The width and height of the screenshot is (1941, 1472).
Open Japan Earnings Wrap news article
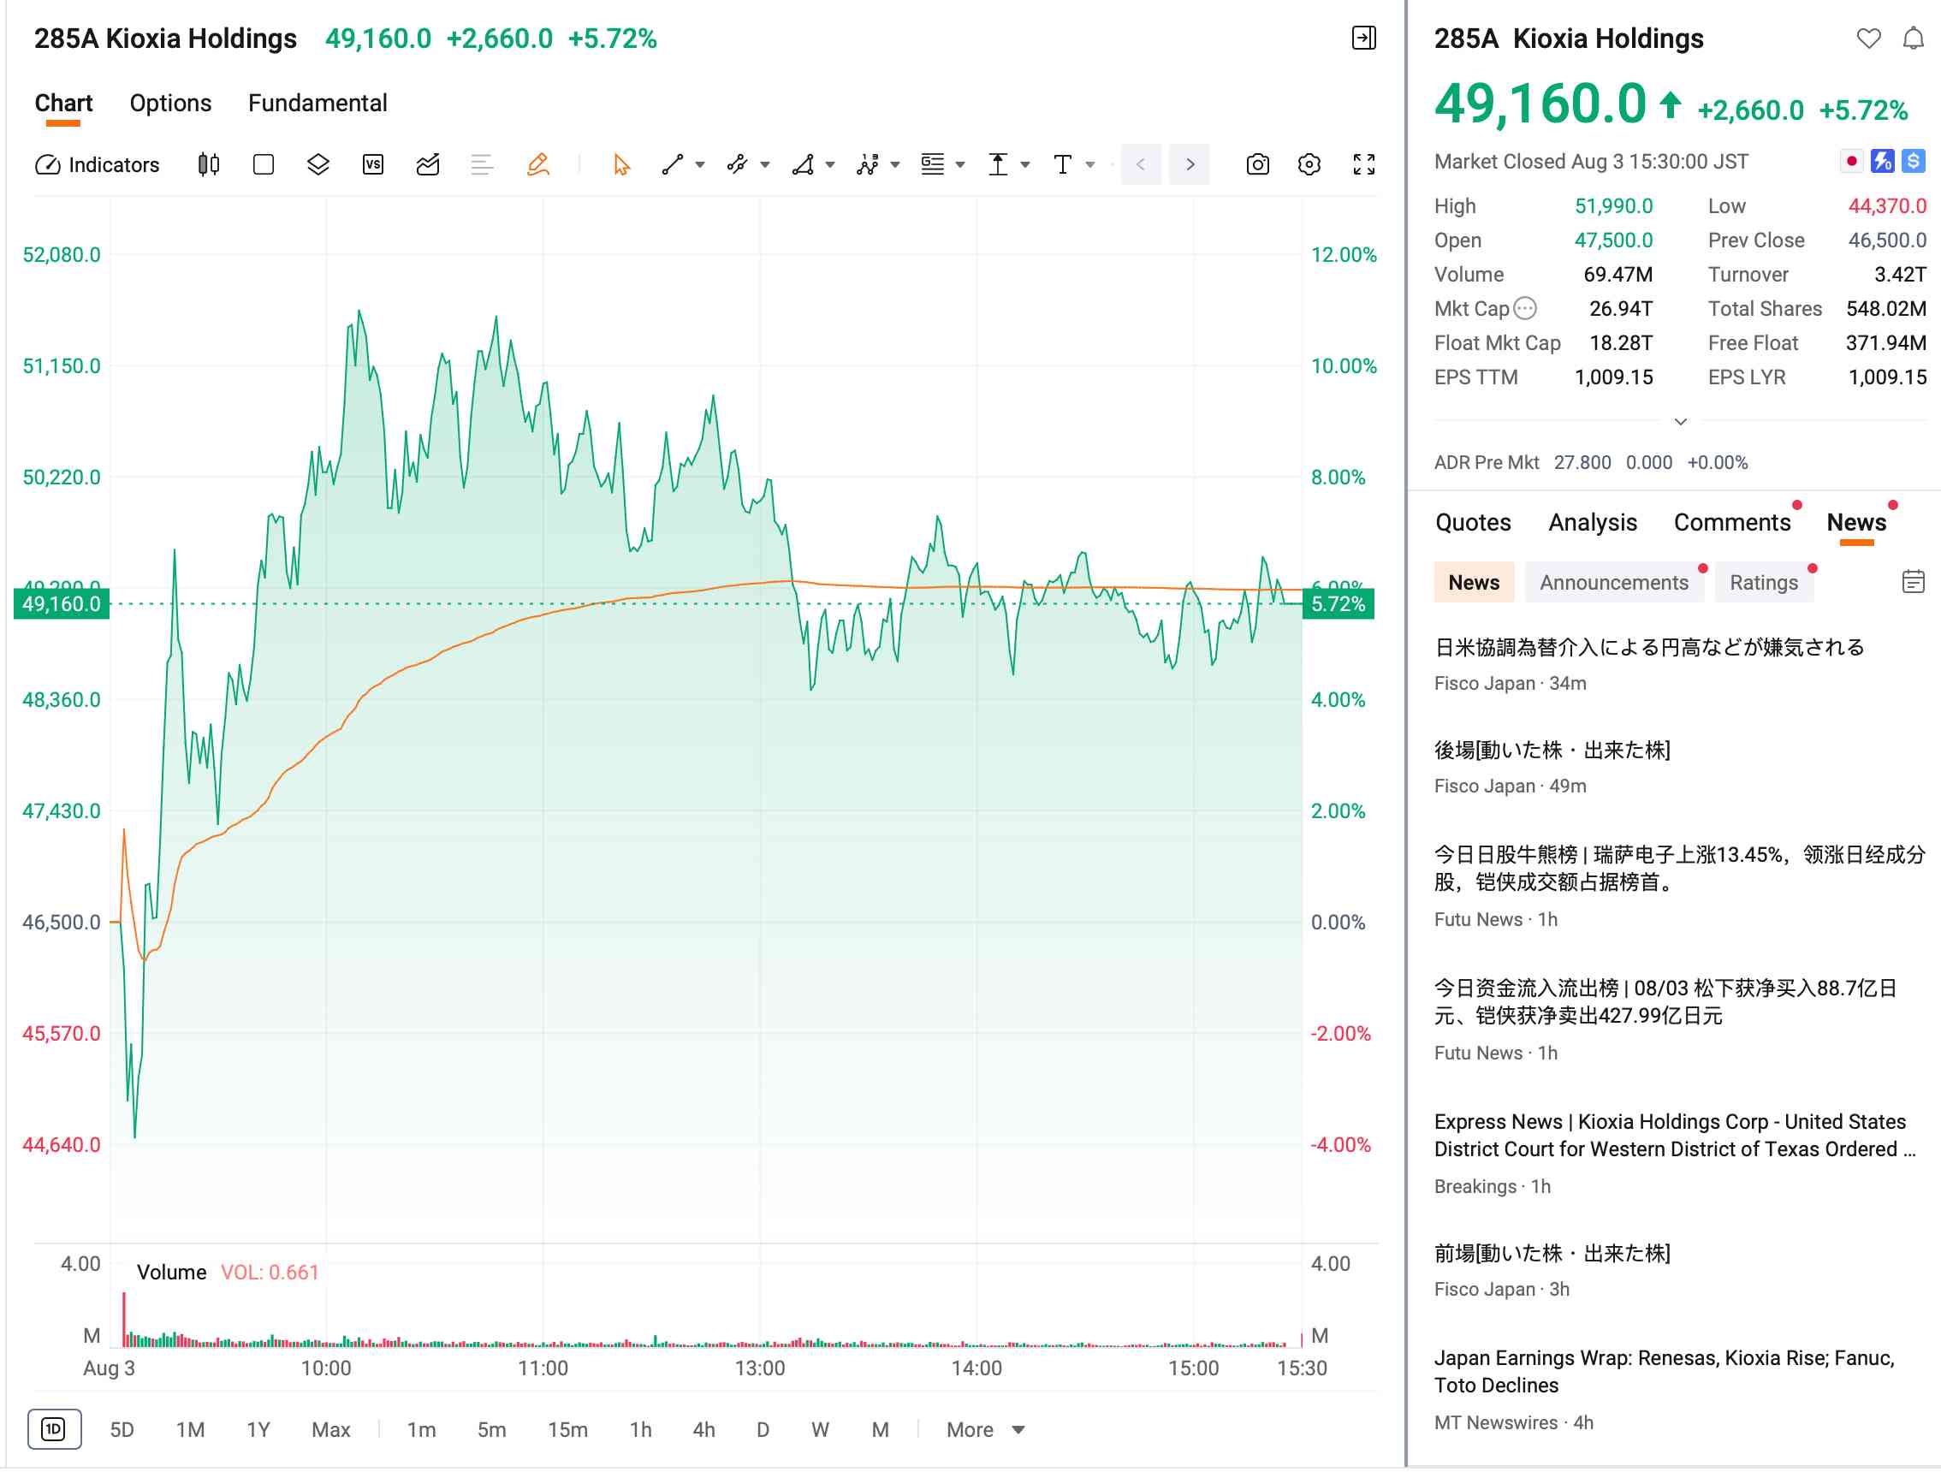click(x=1665, y=1373)
